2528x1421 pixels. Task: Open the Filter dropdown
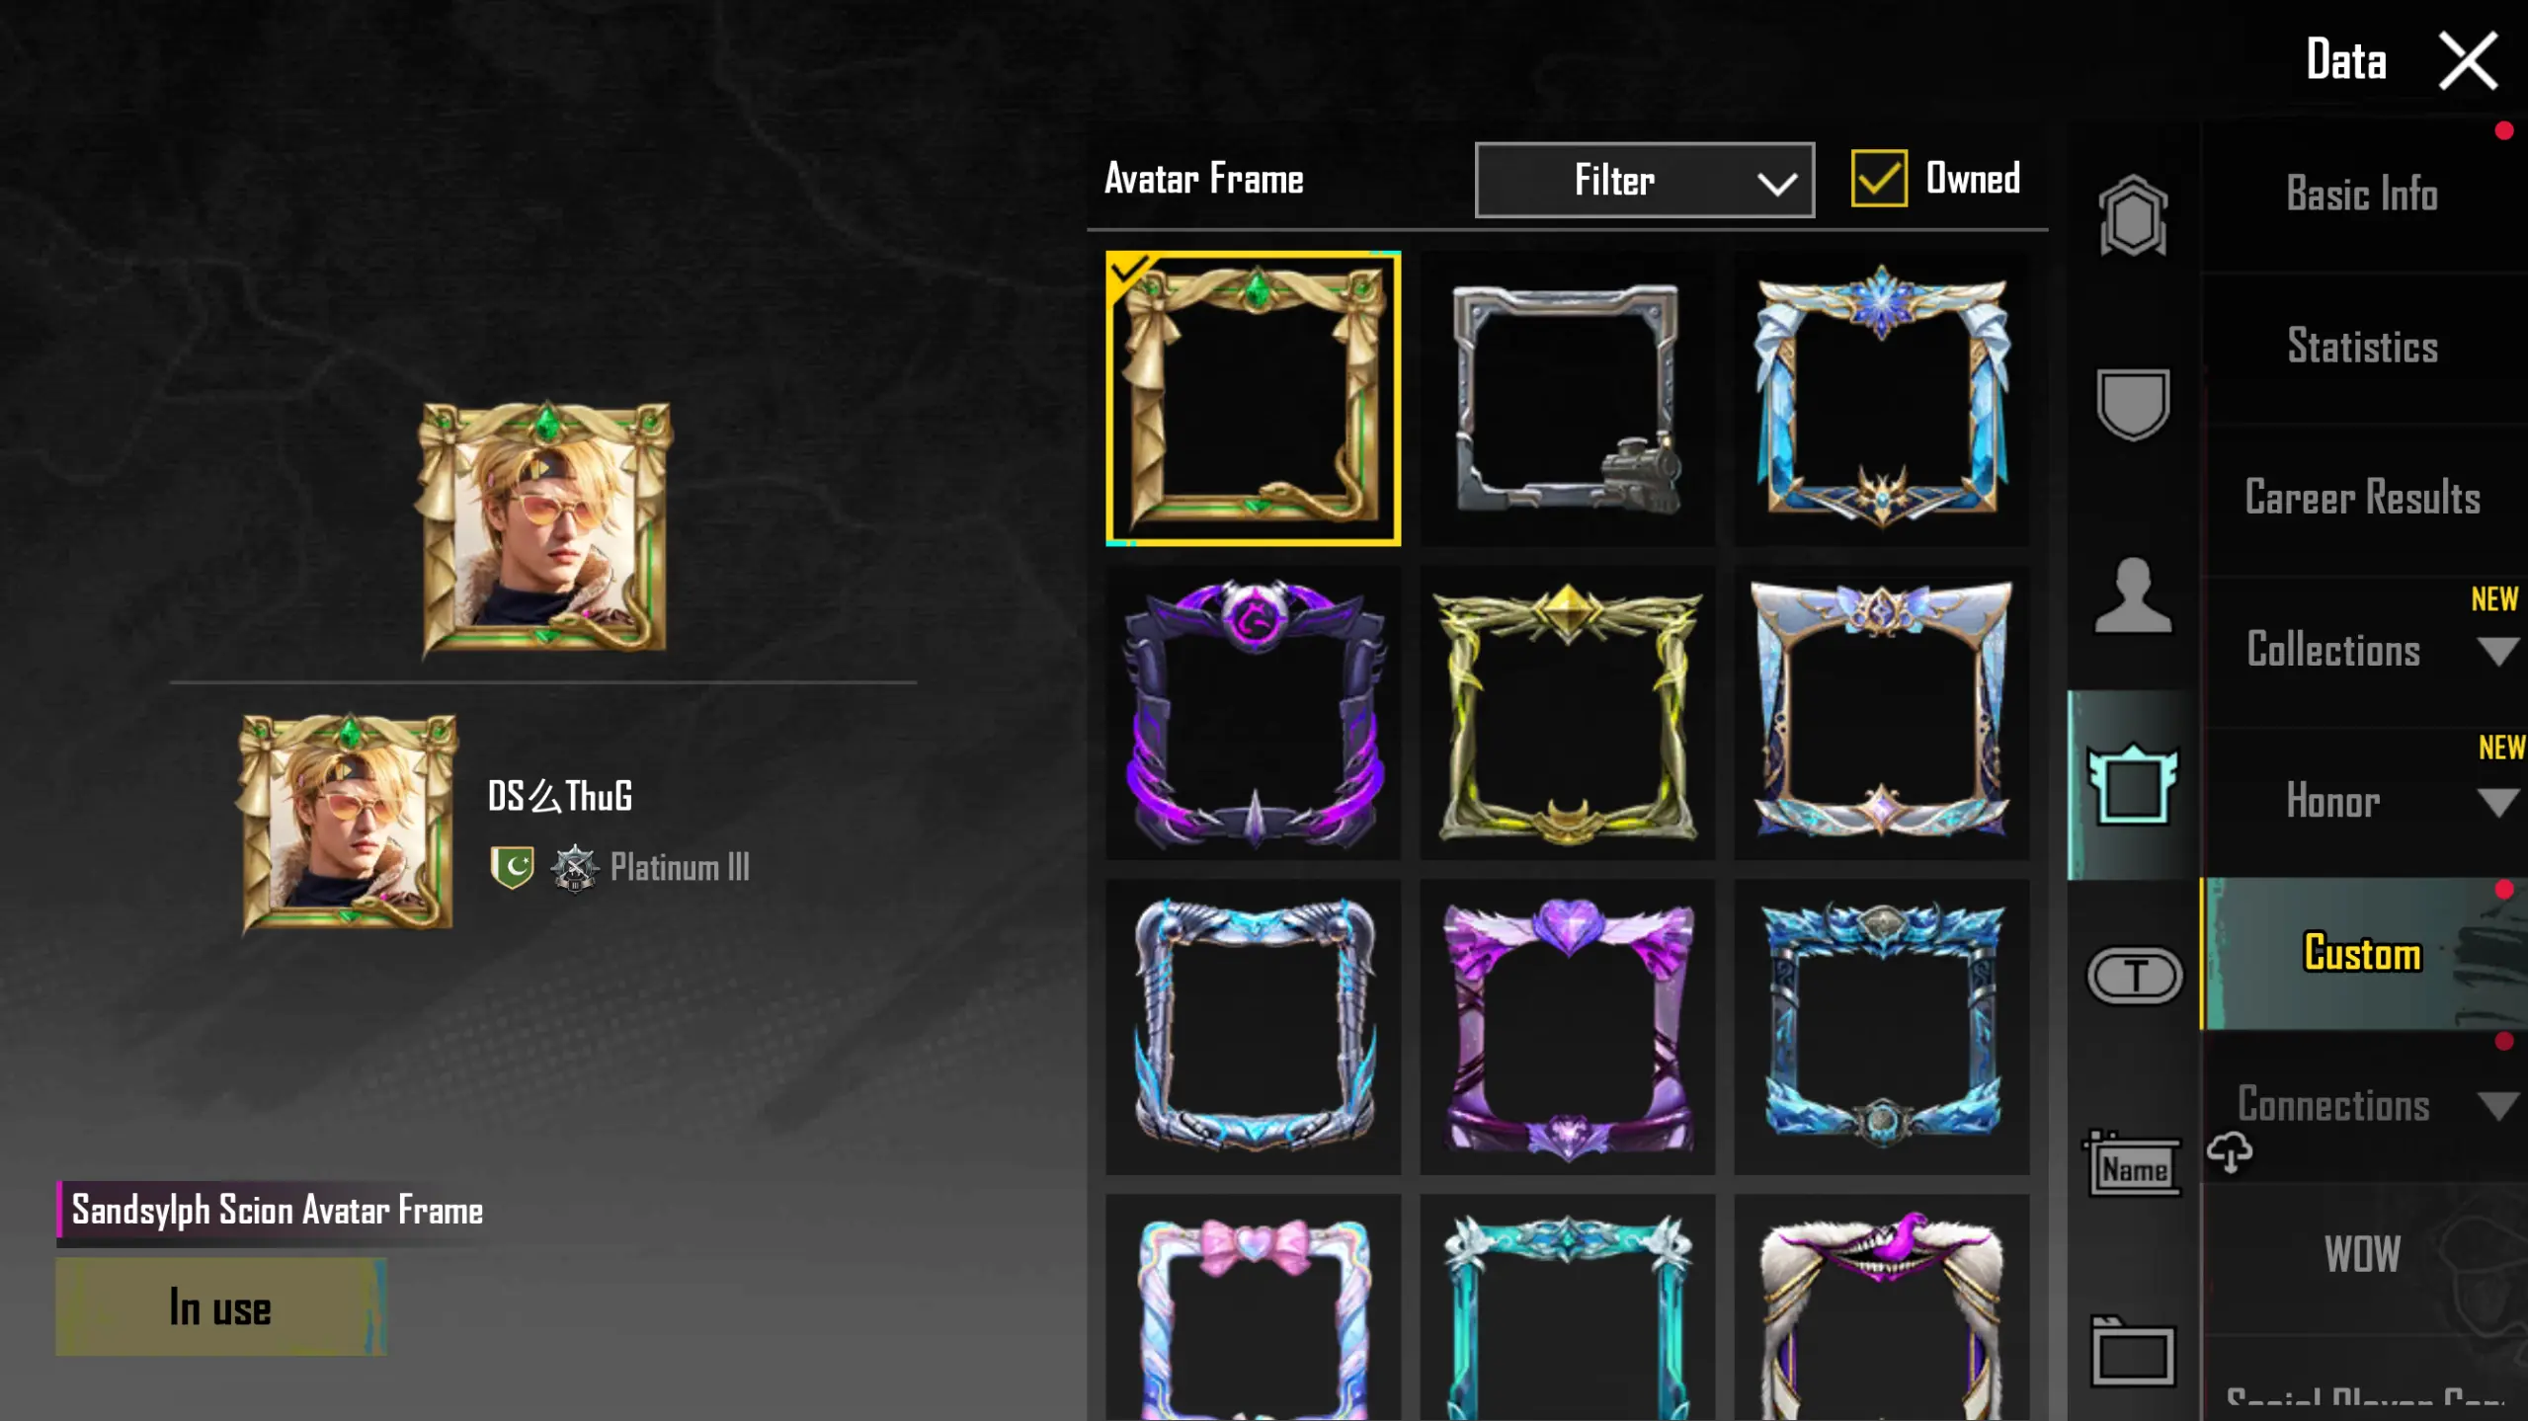(1644, 180)
